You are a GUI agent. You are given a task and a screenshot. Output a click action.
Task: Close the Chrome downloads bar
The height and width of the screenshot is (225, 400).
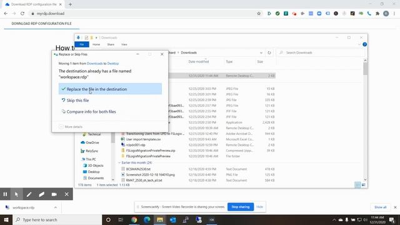pyautogui.click(x=396, y=207)
